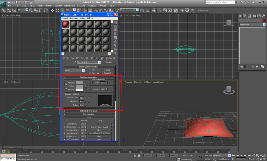Open the reference coordinate View dropdown
Viewport: 267px width, 161px height.
pyautogui.click(x=71, y=10)
